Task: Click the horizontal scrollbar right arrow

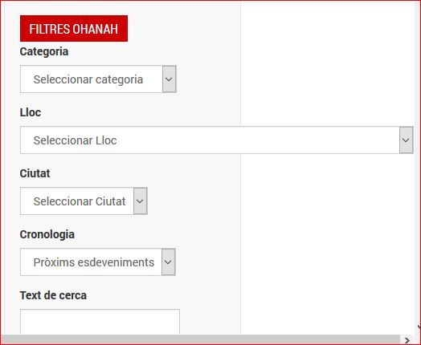Action: [x=407, y=340]
